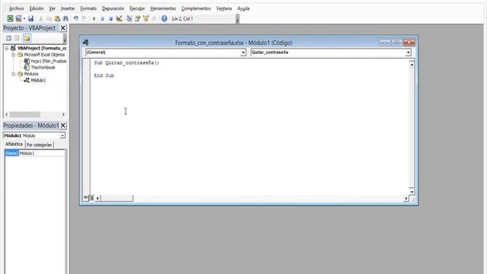Open the Edición menu
Image resolution: width=487 pixels, height=274 pixels.
(37, 8)
